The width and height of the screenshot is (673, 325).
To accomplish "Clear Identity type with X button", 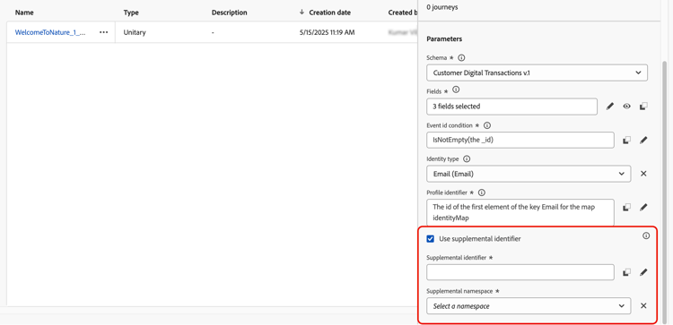I will pos(643,174).
